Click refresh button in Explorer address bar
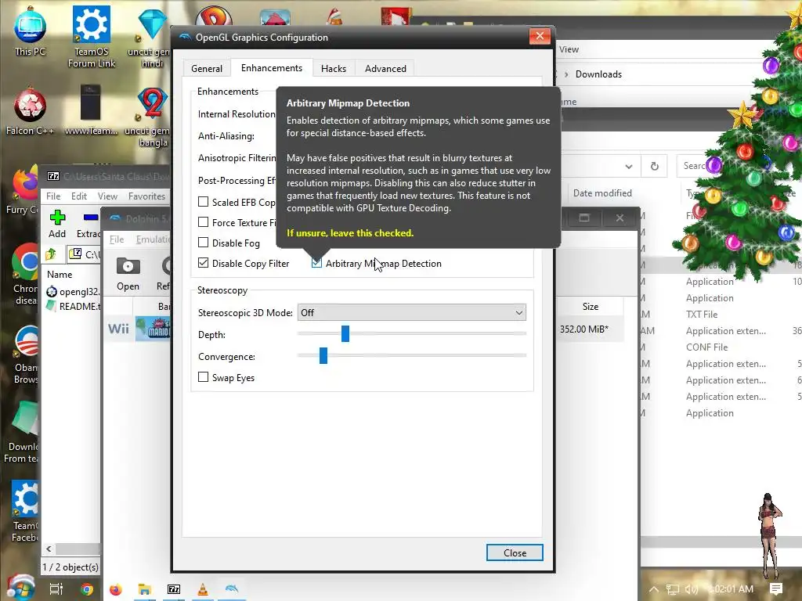 (x=654, y=166)
